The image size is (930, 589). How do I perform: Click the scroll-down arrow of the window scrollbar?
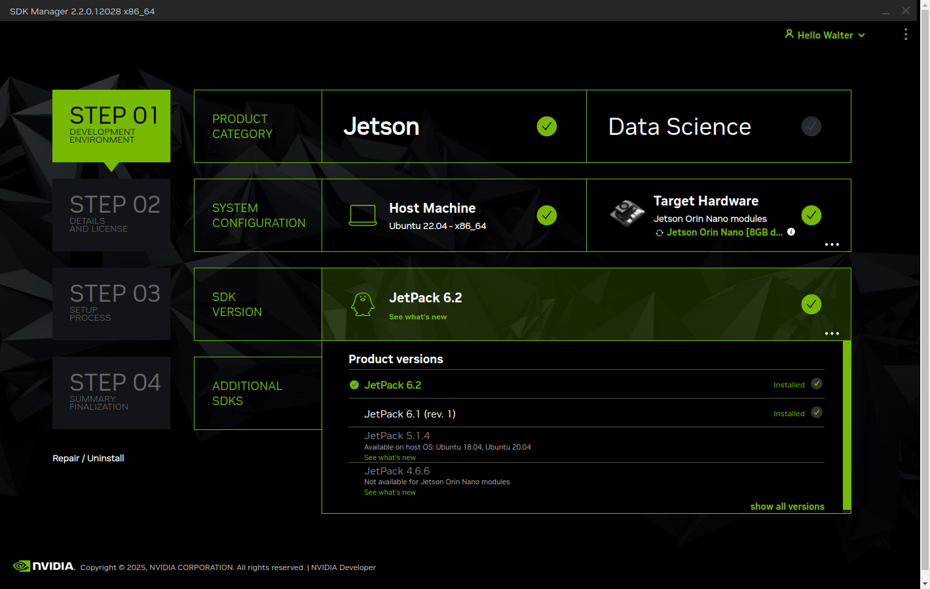(x=925, y=583)
